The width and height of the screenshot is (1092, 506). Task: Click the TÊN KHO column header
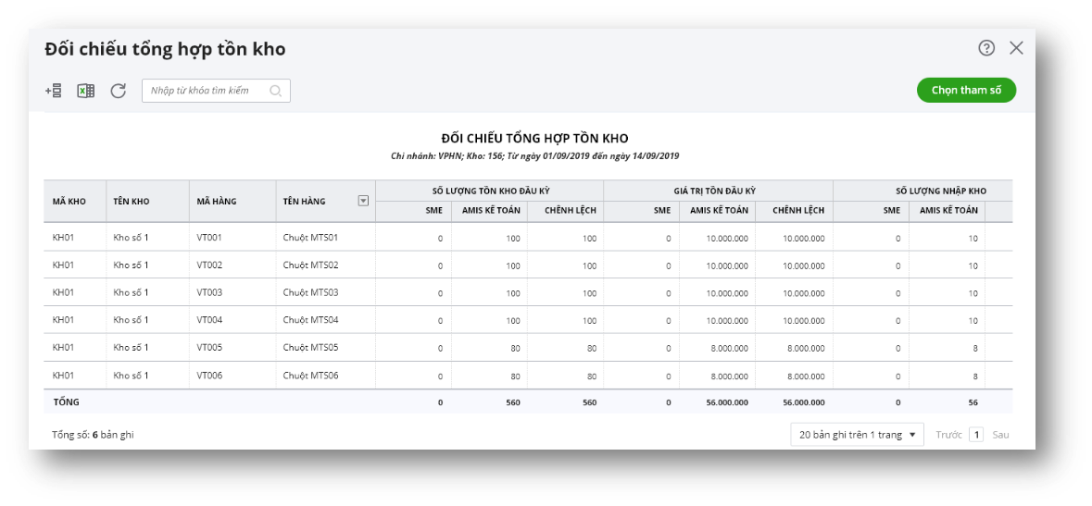click(x=147, y=201)
